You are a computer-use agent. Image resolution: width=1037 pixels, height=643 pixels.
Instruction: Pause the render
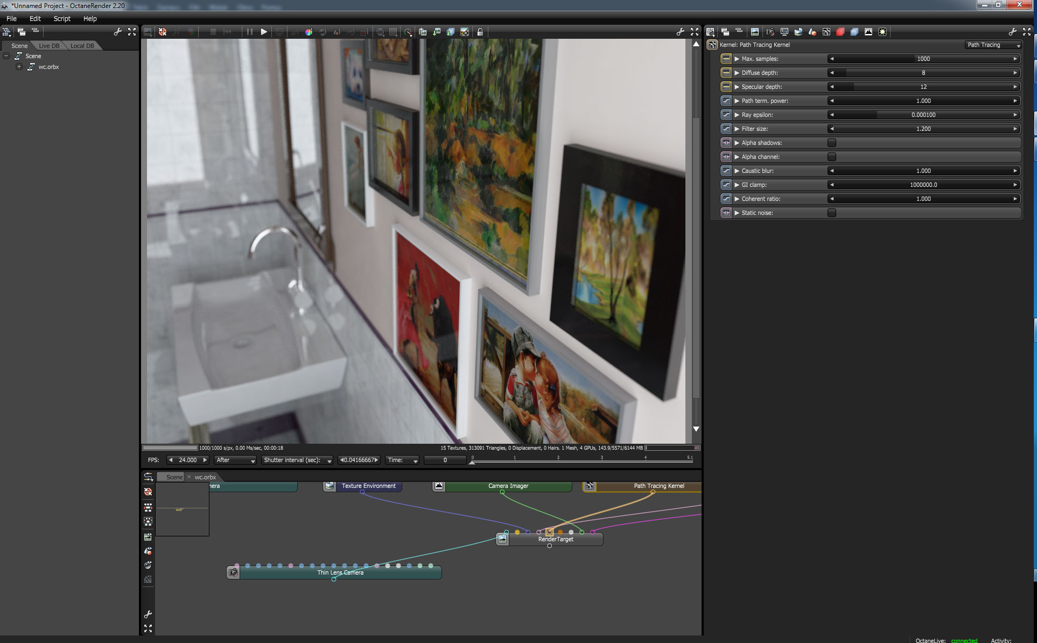pos(249,32)
